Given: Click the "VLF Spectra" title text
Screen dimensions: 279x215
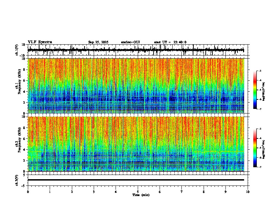Looking at the screenshot, I should tap(40, 42).
